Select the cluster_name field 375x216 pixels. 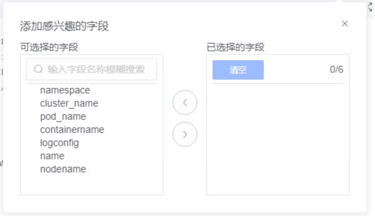point(69,103)
